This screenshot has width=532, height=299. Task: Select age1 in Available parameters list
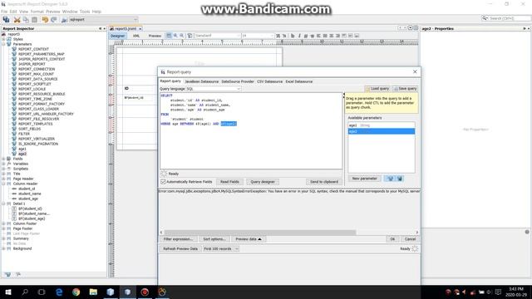click(x=381, y=125)
